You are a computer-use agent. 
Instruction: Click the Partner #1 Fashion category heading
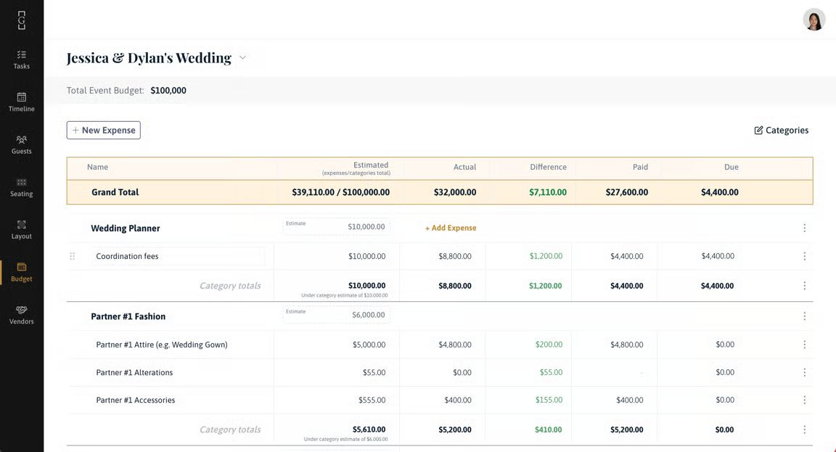(128, 316)
